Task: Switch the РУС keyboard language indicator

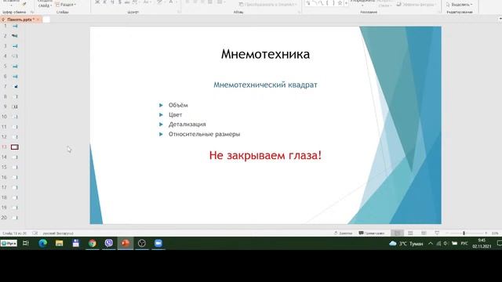Action: (464, 244)
